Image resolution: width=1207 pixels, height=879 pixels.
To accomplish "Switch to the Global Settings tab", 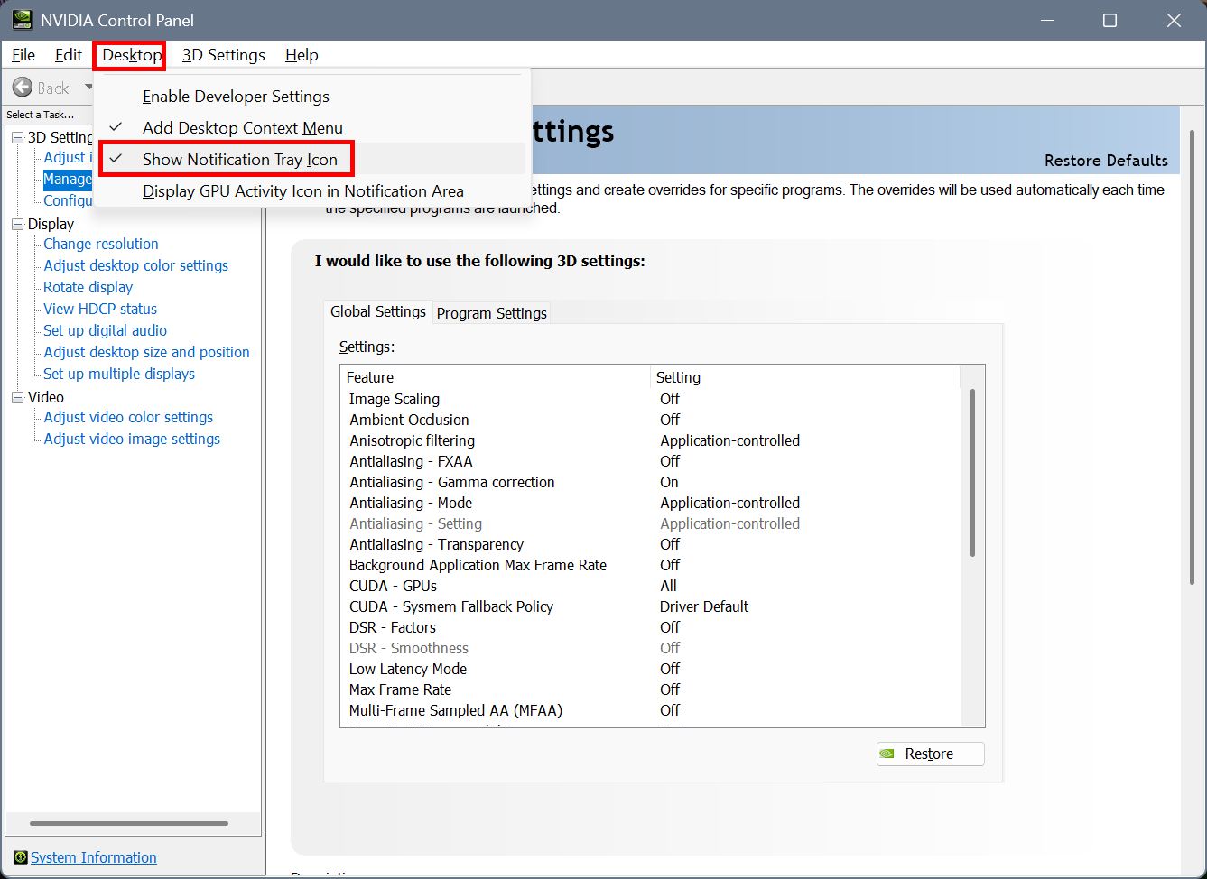I will [378, 311].
